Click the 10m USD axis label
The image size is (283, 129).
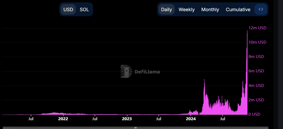pyautogui.click(x=257, y=42)
